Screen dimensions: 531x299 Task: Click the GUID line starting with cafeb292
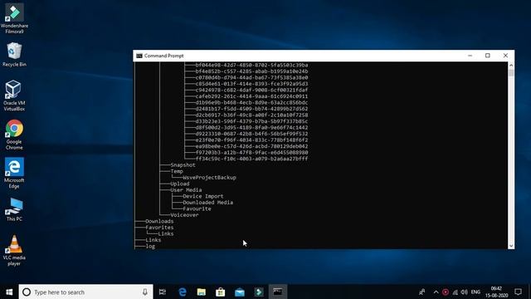[251, 96]
